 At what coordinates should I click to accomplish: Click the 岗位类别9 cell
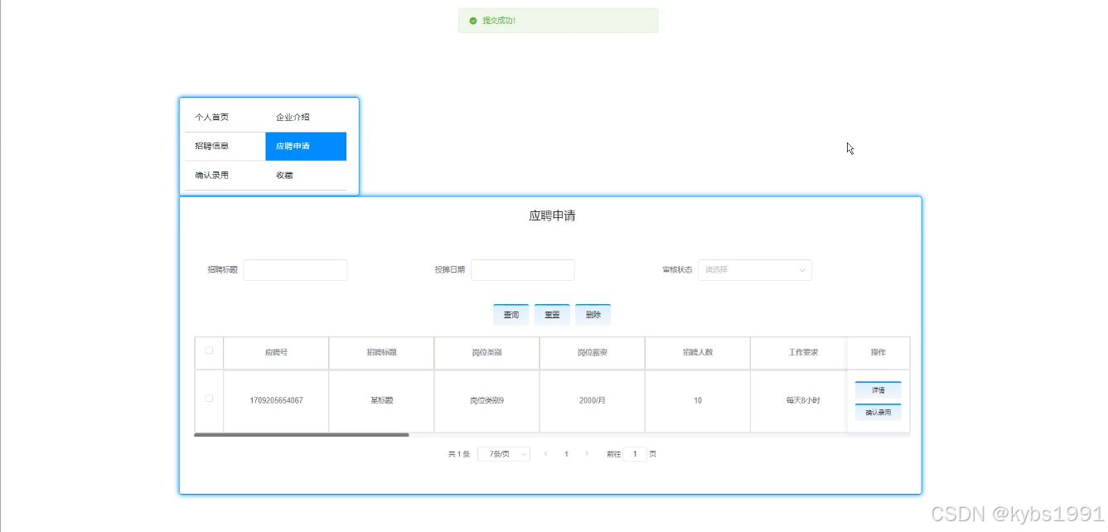click(486, 401)
